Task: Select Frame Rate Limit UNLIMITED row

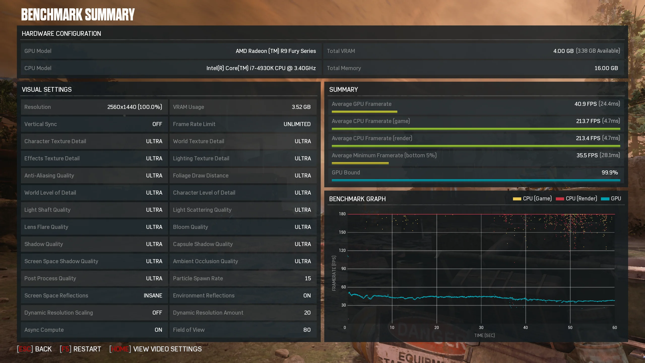Action: click(243, 124)
